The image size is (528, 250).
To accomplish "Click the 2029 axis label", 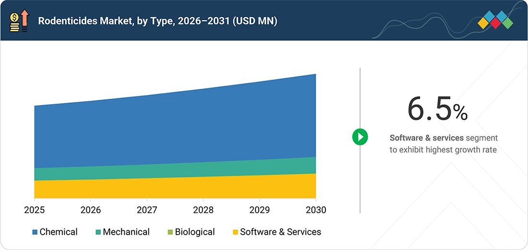I will click(260, 210).
